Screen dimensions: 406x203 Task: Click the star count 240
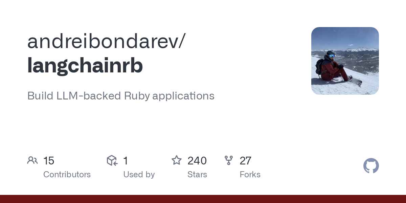point(197,161)
